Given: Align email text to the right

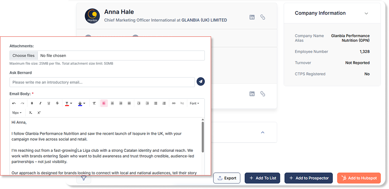Looking at the screenshot, I should pyautogui.click(x=121, y=103).
